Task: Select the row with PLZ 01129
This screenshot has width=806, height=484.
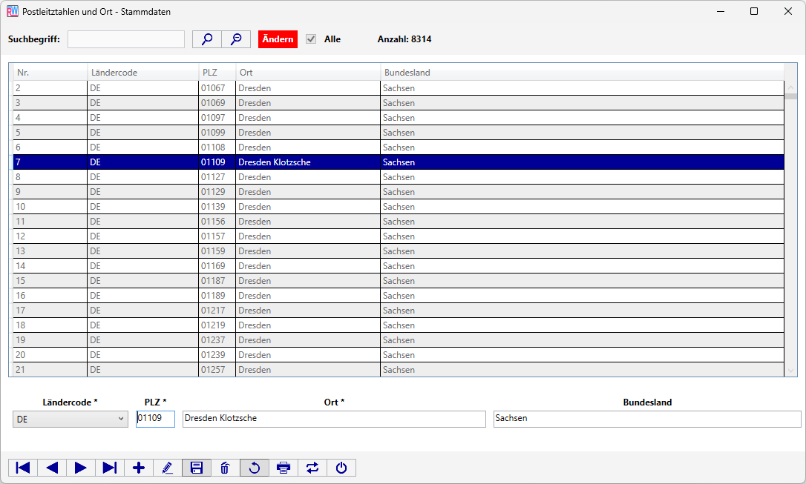Action: click(399, 192)
